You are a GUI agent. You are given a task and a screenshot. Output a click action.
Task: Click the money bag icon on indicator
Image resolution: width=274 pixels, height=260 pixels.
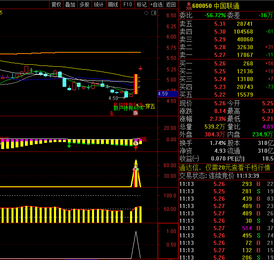pyautogui.click(x=136, y=143)
